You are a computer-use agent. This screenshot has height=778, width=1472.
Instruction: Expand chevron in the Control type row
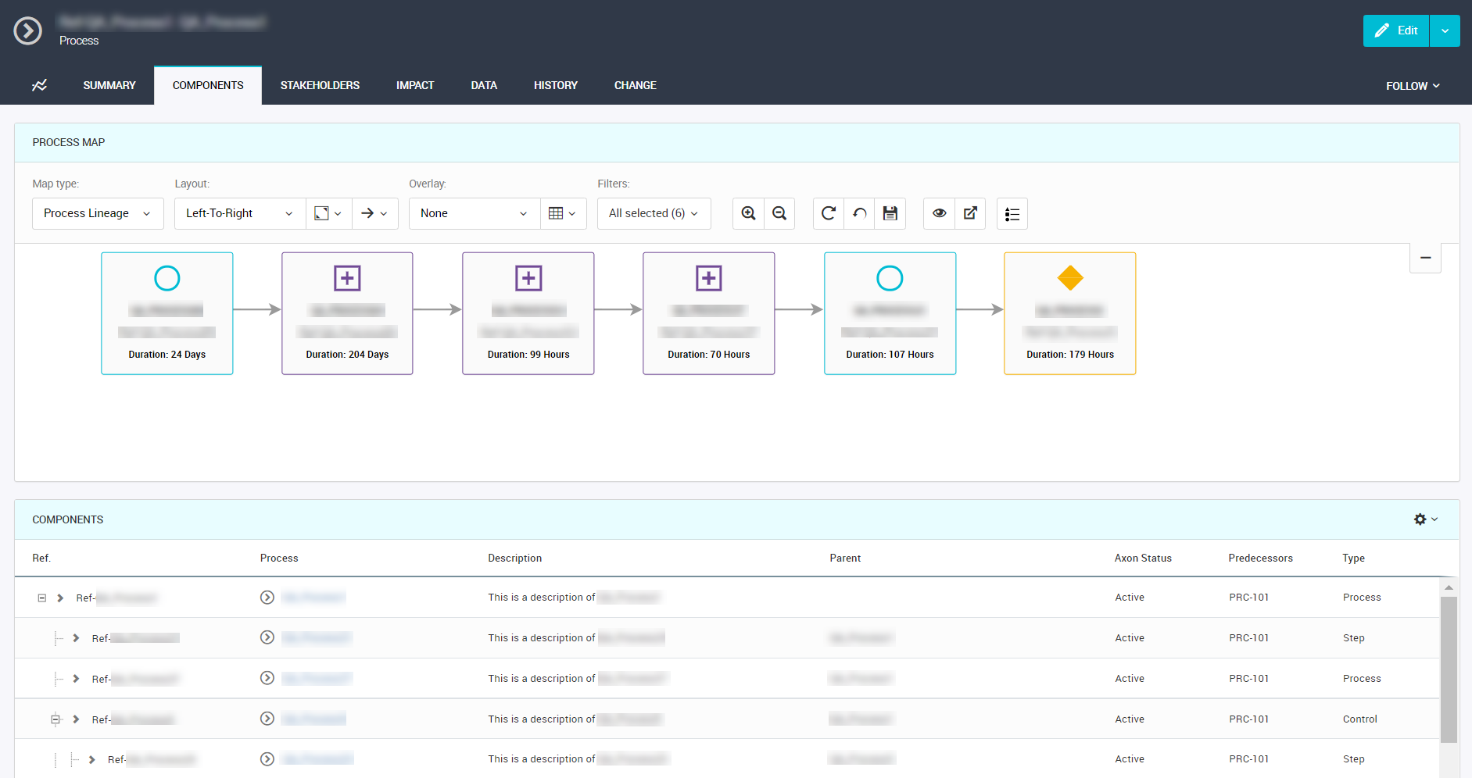[76, 719]
